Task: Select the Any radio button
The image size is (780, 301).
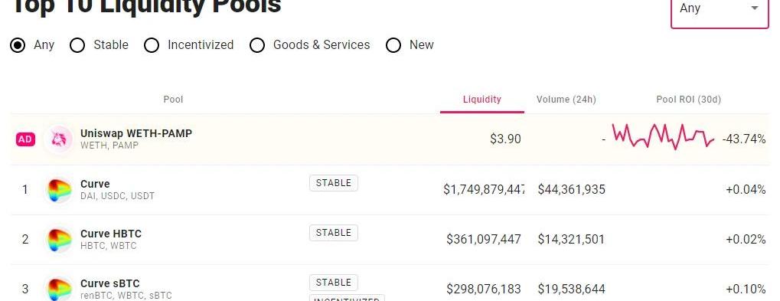Action: (18, 45)
